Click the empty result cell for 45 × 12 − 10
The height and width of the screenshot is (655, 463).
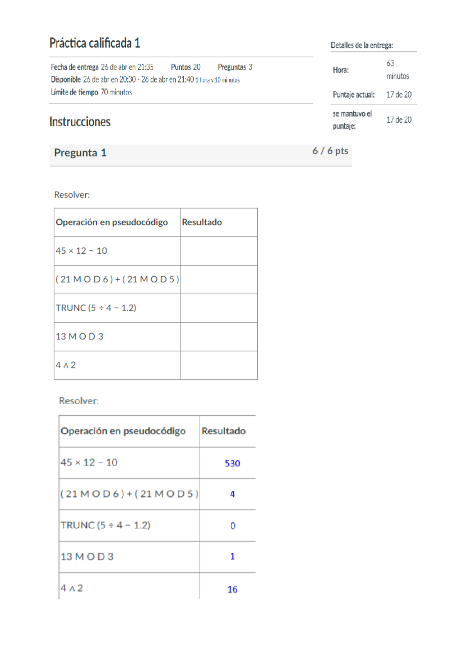coord(218,251)
